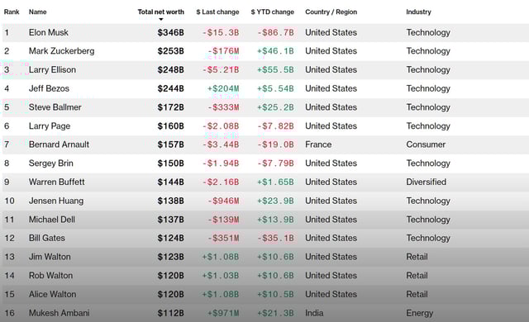Open Larry Ellison's name link
The image size is (529, 322).
pos(52,69)
